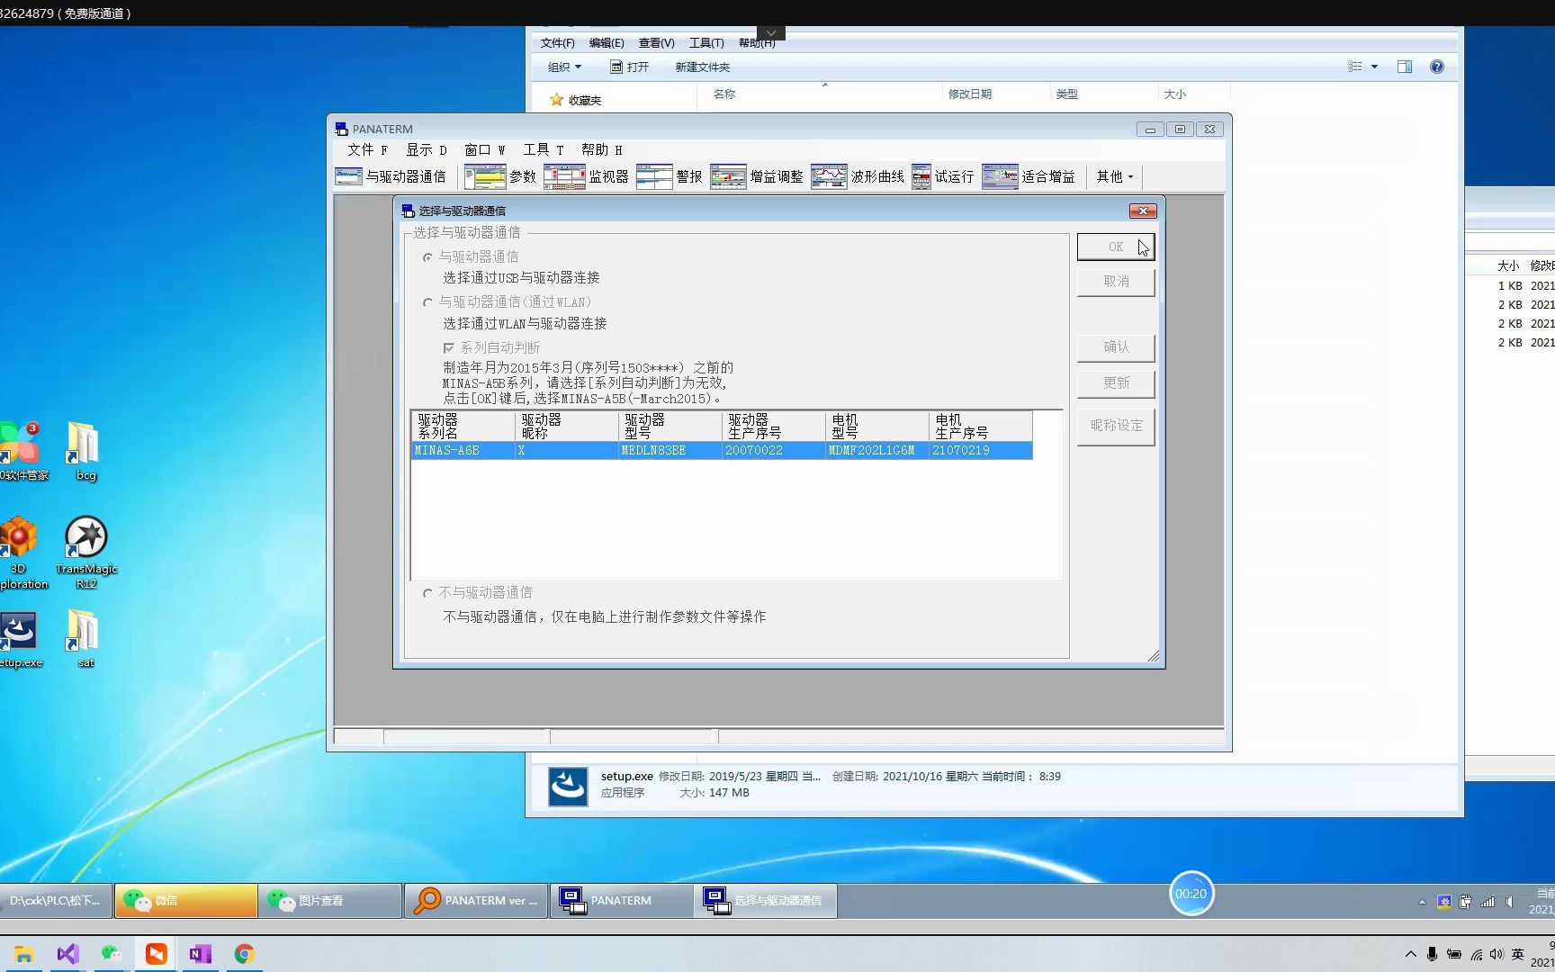Open the 波形曲线 waveform graph icon
The height and width of the screenshot is (972, 1555).
point(857,176)
